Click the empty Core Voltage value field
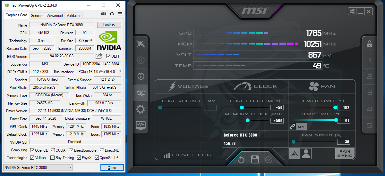This screenshot has height=176, width=385. 210,108
